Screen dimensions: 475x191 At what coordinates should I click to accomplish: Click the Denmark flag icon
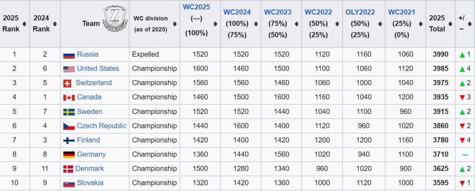pos(68,169)
